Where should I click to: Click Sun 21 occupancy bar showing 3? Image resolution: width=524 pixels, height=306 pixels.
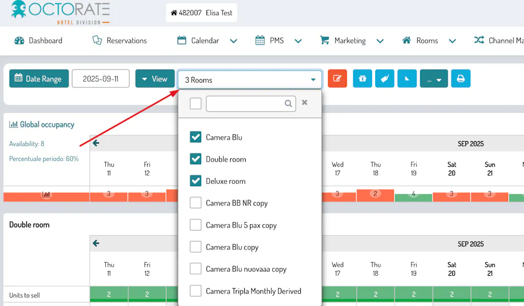(x=489, y=197)
